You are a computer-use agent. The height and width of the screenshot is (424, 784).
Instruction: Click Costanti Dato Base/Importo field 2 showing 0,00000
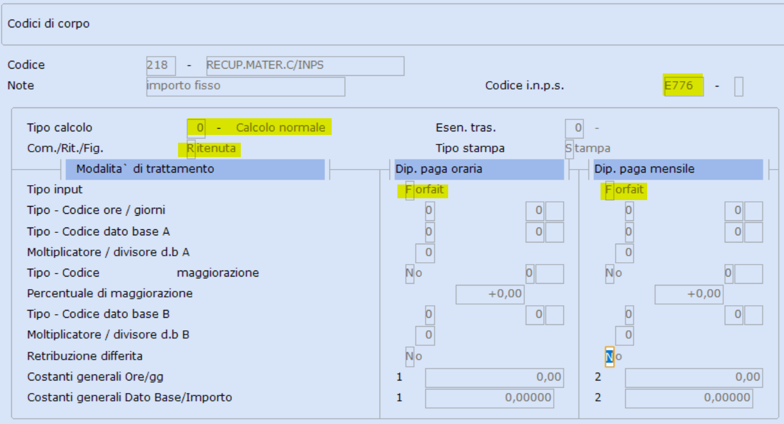point(689,398)
